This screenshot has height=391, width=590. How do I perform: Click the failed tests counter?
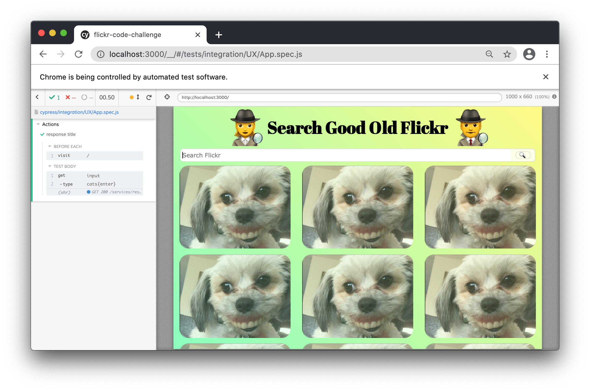[70, 97]
